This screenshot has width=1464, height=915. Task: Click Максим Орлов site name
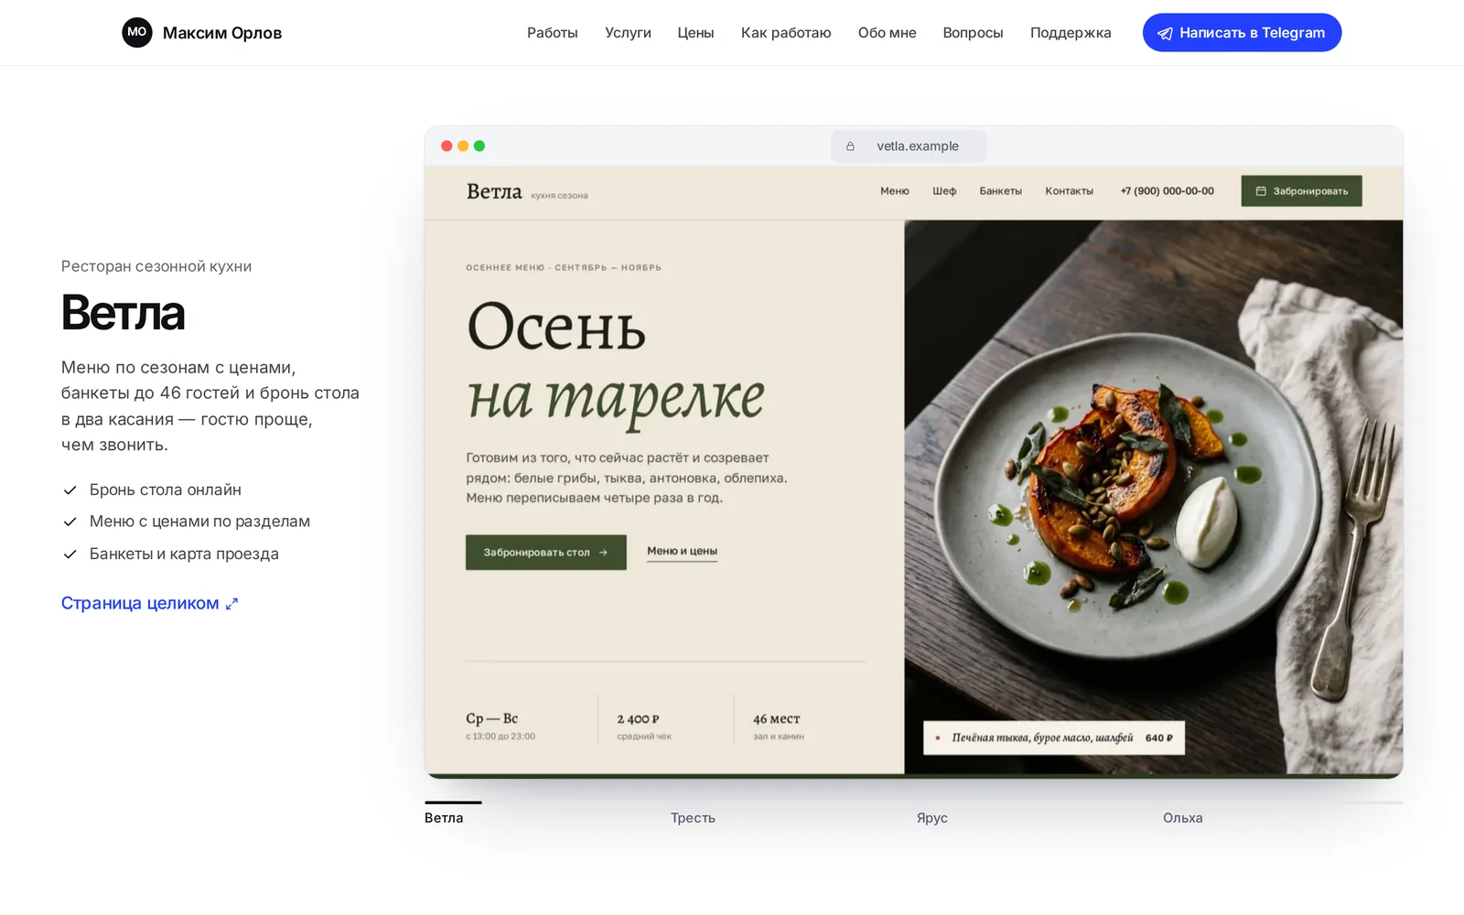pyautogui.click(x=222, y=33)
